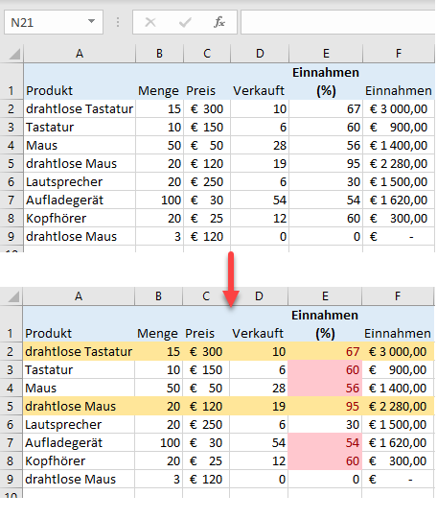Click value 28 in top sheet column D

[260, 145]
